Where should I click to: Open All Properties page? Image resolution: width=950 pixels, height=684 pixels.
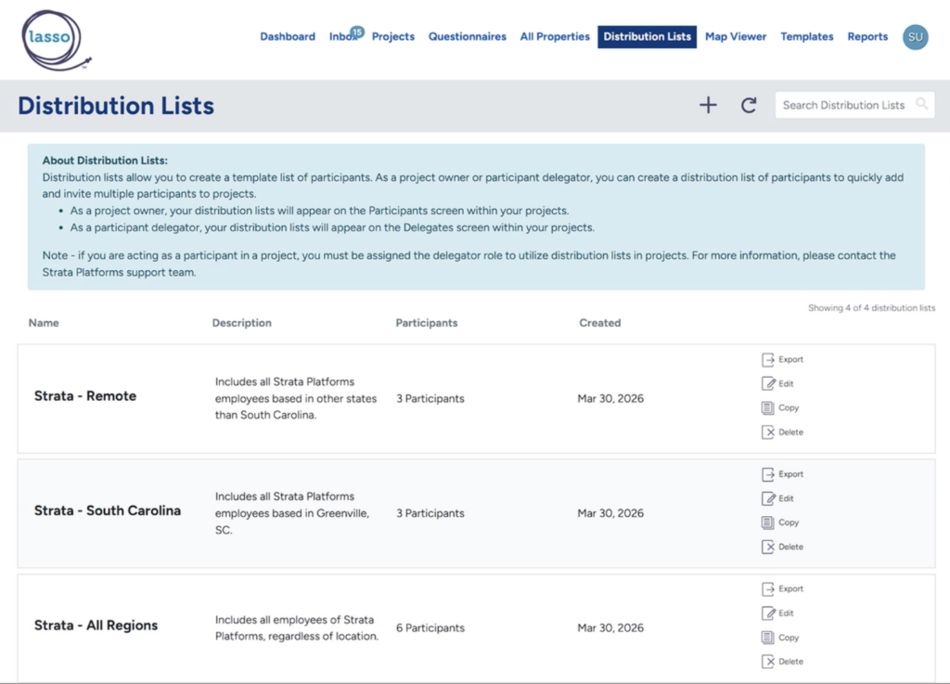pyautogui.click(x=555, y=36)
